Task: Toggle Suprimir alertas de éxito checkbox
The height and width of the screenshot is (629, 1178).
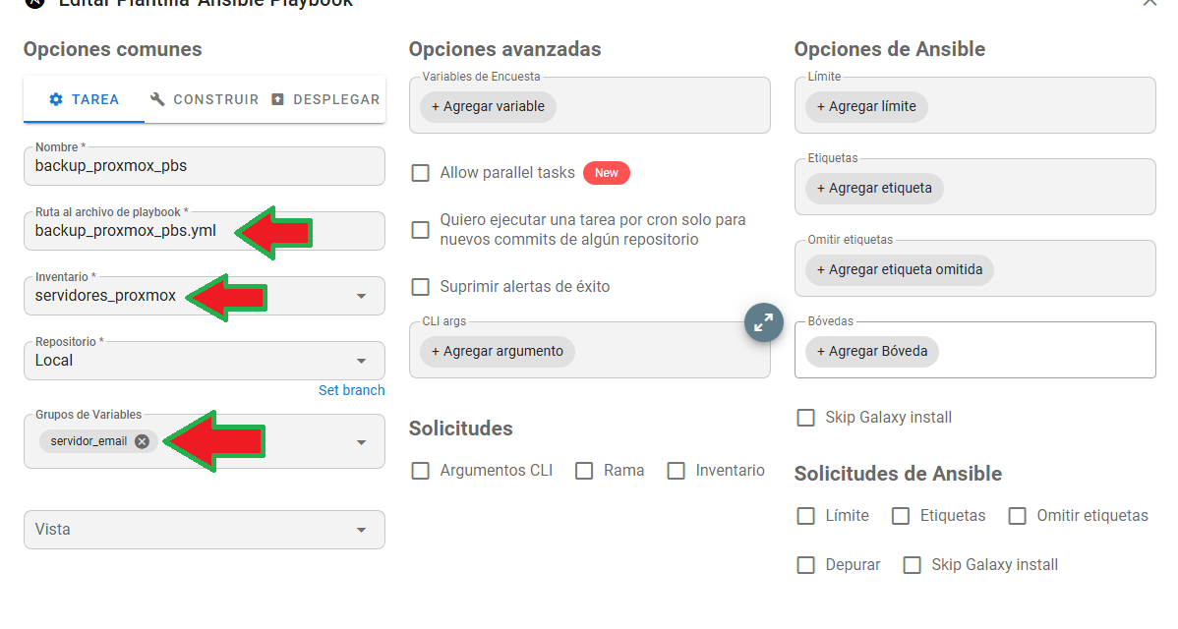Action: (x=421, y=287)
